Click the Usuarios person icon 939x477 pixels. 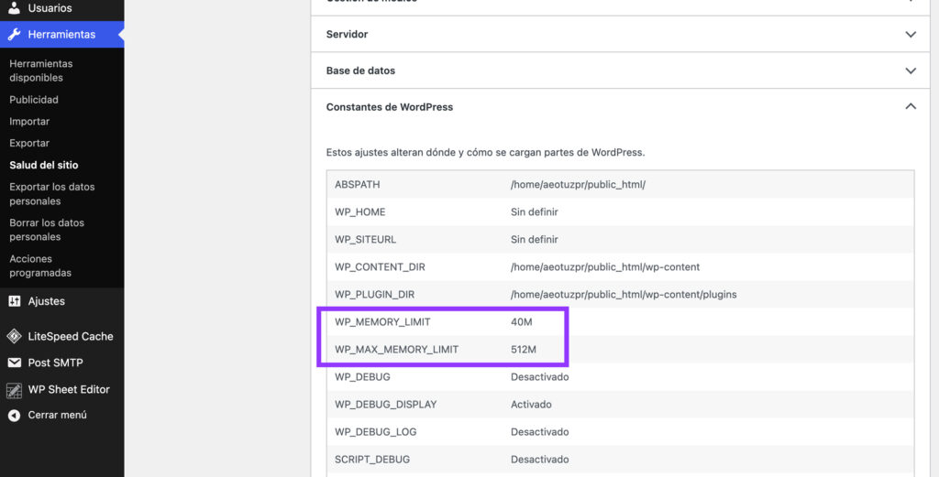[x=14, y=7]
